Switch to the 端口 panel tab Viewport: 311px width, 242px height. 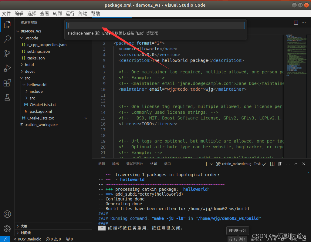pos(167,164)
